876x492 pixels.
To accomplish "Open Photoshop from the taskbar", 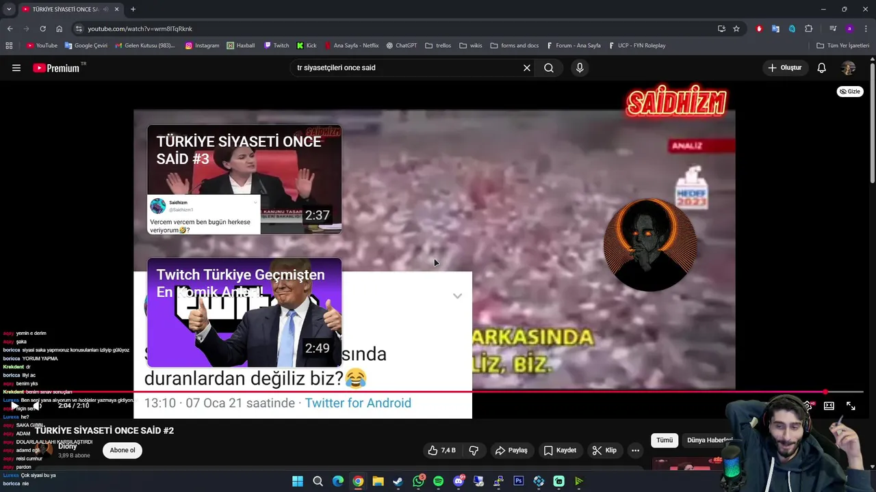I will coord(519,481).
